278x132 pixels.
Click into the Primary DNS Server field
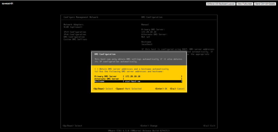coord(152,76)
